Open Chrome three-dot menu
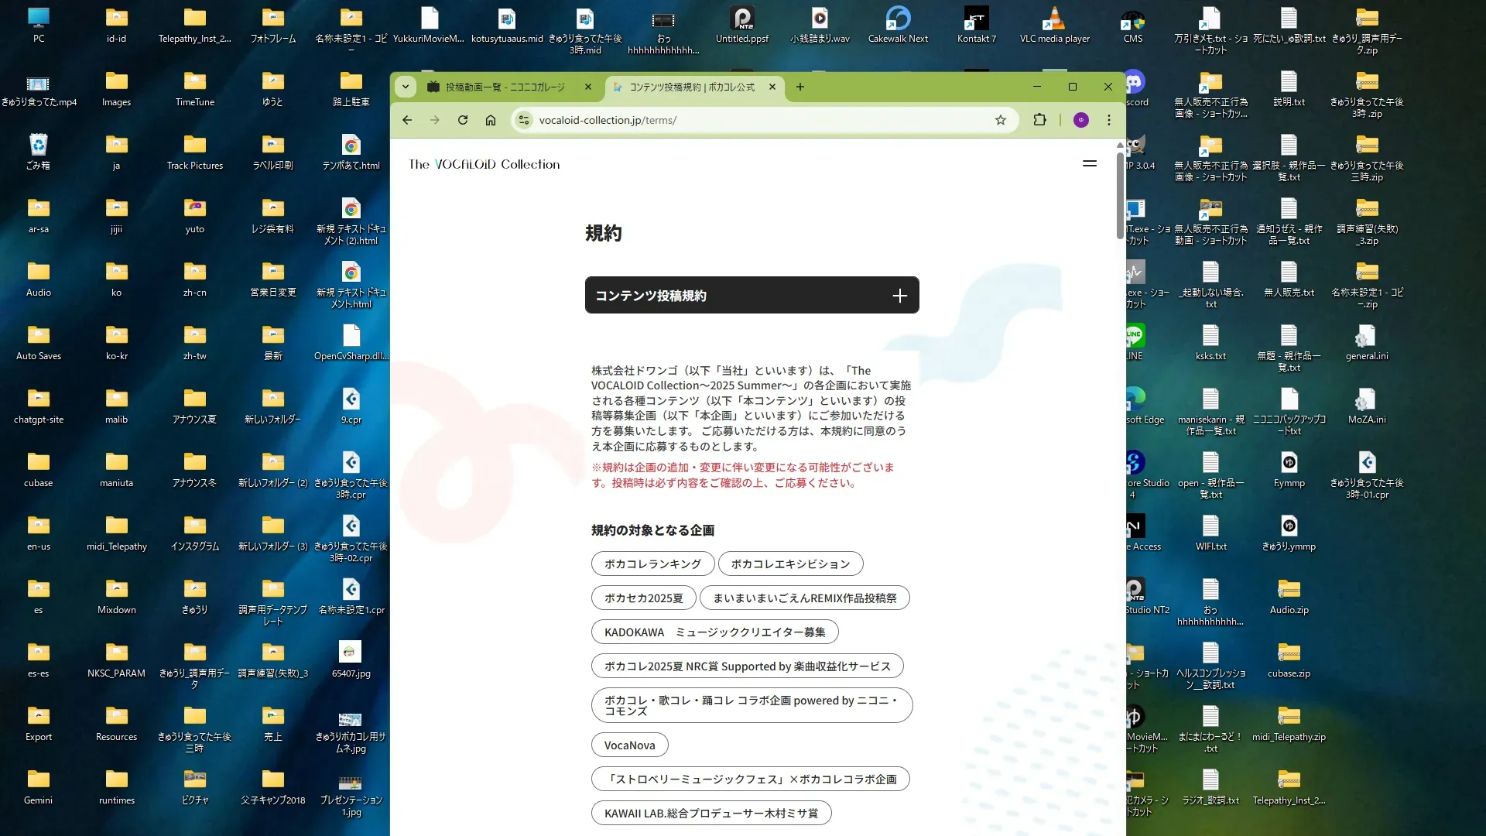Viewport: 1486px width, 836px height. coord(1109,120)
